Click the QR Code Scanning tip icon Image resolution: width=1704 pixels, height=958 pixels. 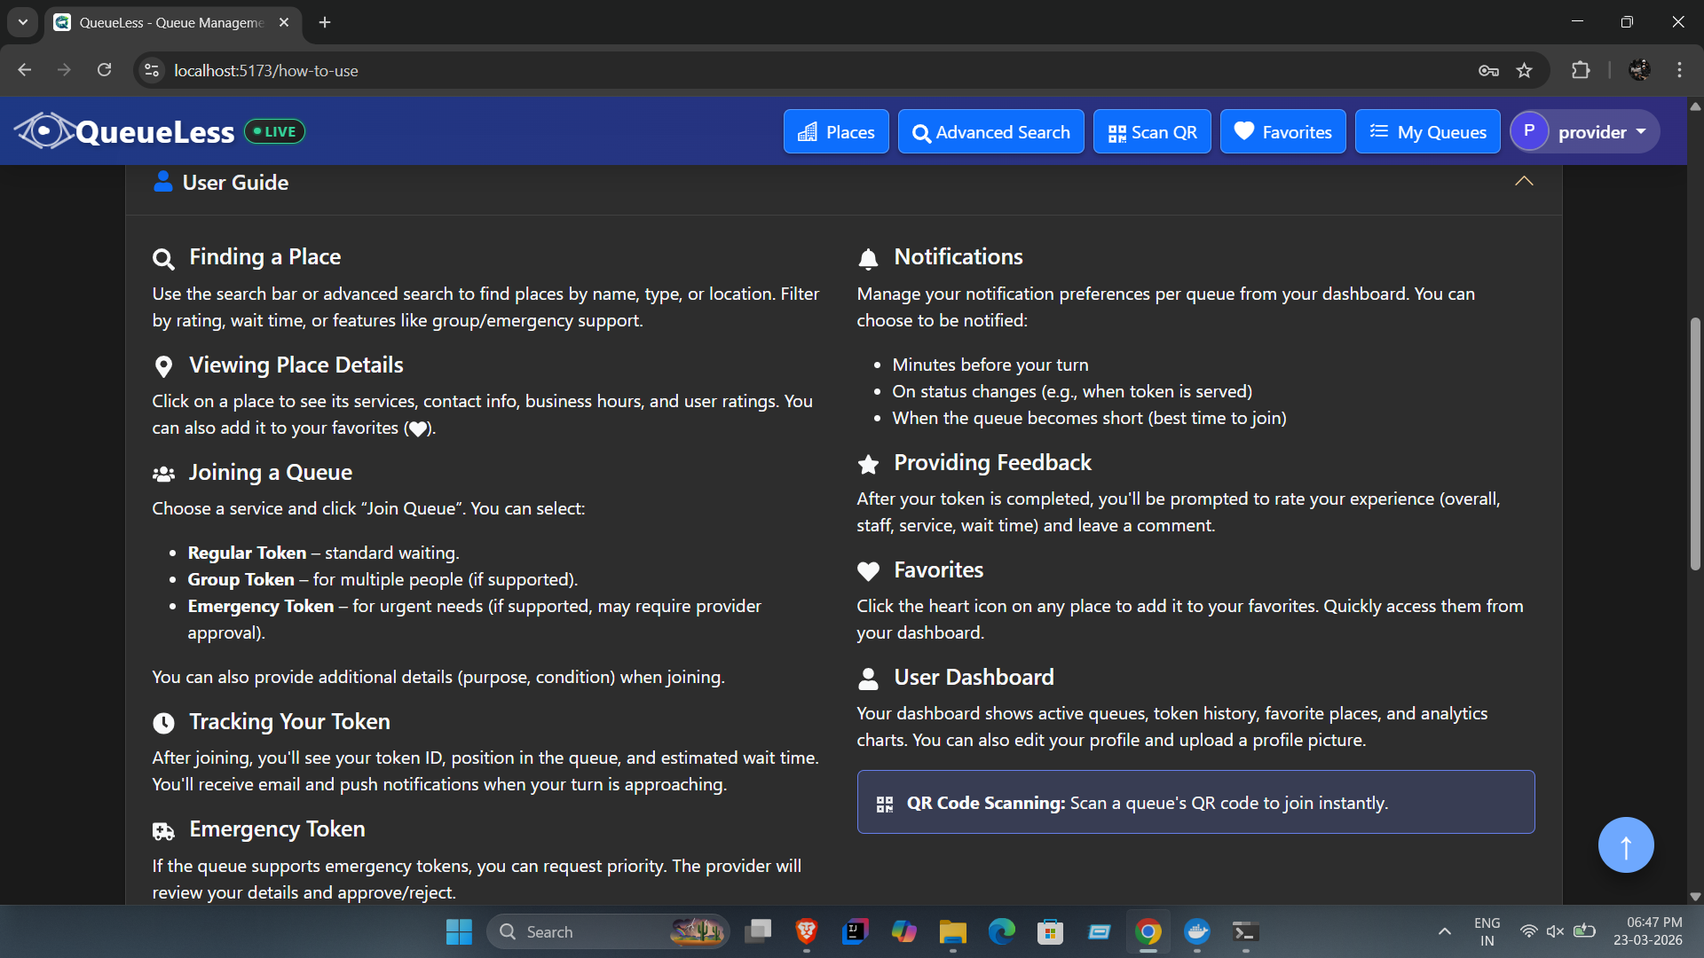[x=885, y=805]
